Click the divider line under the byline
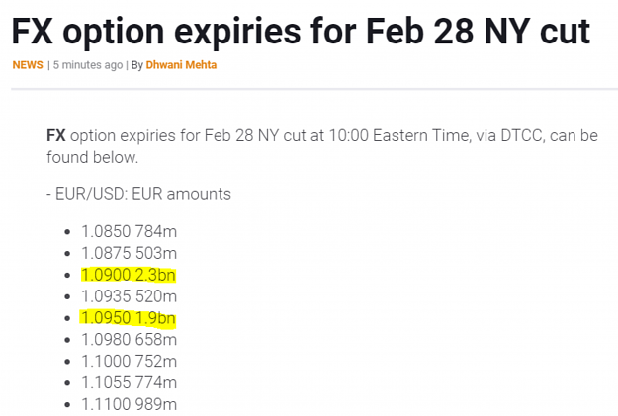Image resolution: width=618 pixels, height=416 pixels. point(314,89)
